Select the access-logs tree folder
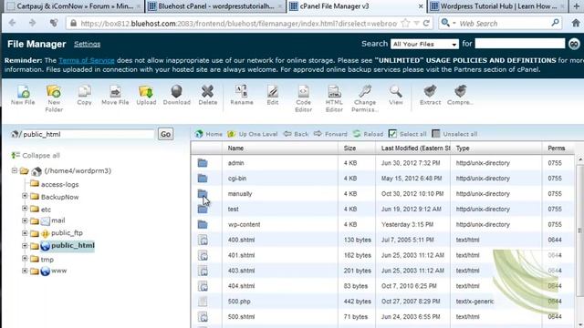 (x=59, y=184)
